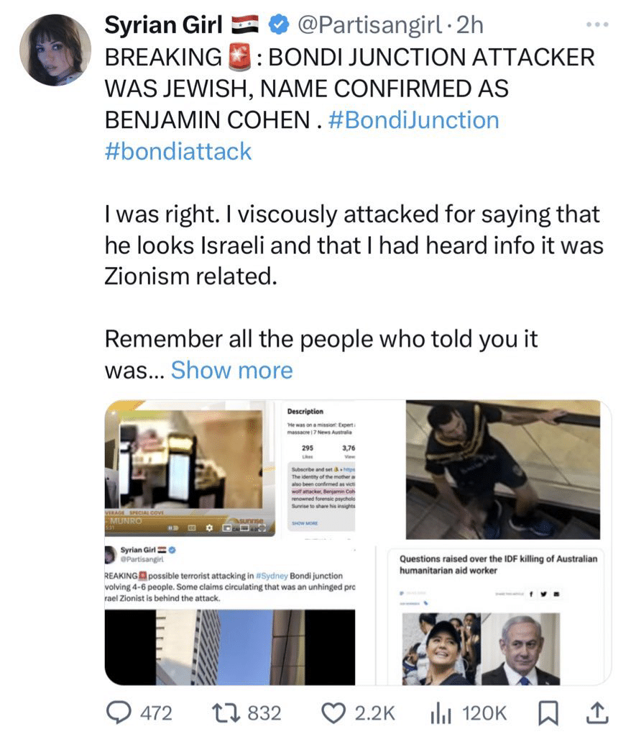Expand tweet with Show more
The image size is (631, 737).
[x=232, y=370]
